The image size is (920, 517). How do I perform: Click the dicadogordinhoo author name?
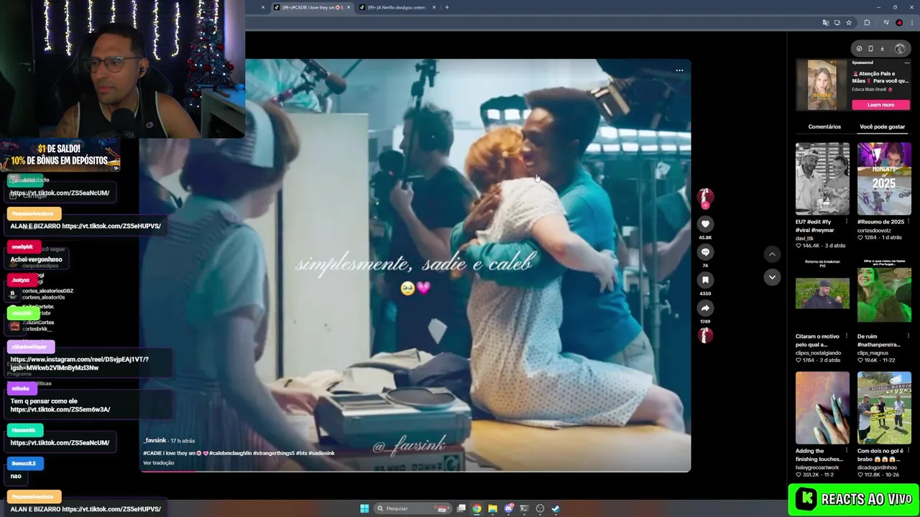click(x=877, y=467)
